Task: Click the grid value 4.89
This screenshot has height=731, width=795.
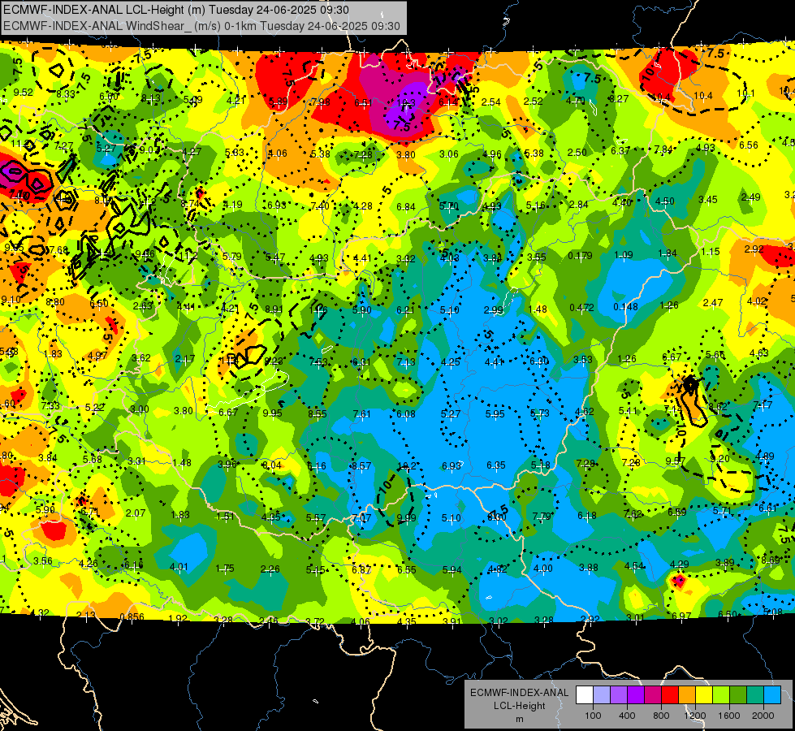Action: 765,456
